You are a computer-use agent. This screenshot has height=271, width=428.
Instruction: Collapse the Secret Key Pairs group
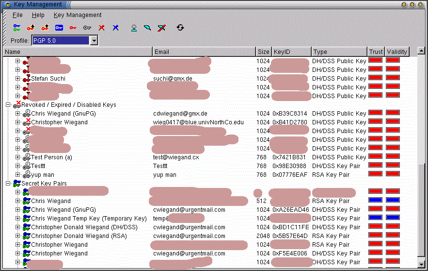pyautogui.click(x=8, y=184)
